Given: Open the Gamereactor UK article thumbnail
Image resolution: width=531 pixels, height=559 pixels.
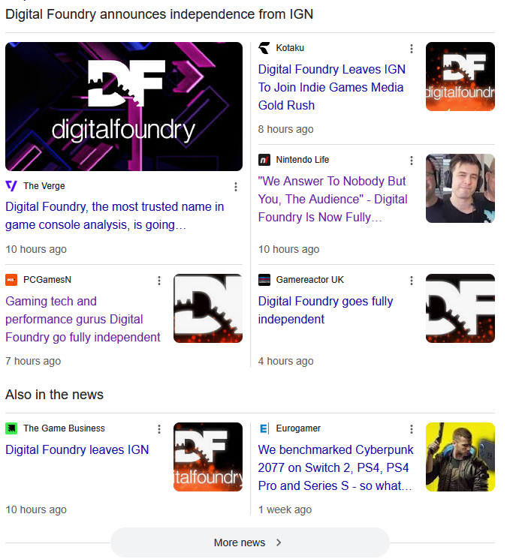Looking at the screenshot, I should pyautogui.click(x=460, y=308).
